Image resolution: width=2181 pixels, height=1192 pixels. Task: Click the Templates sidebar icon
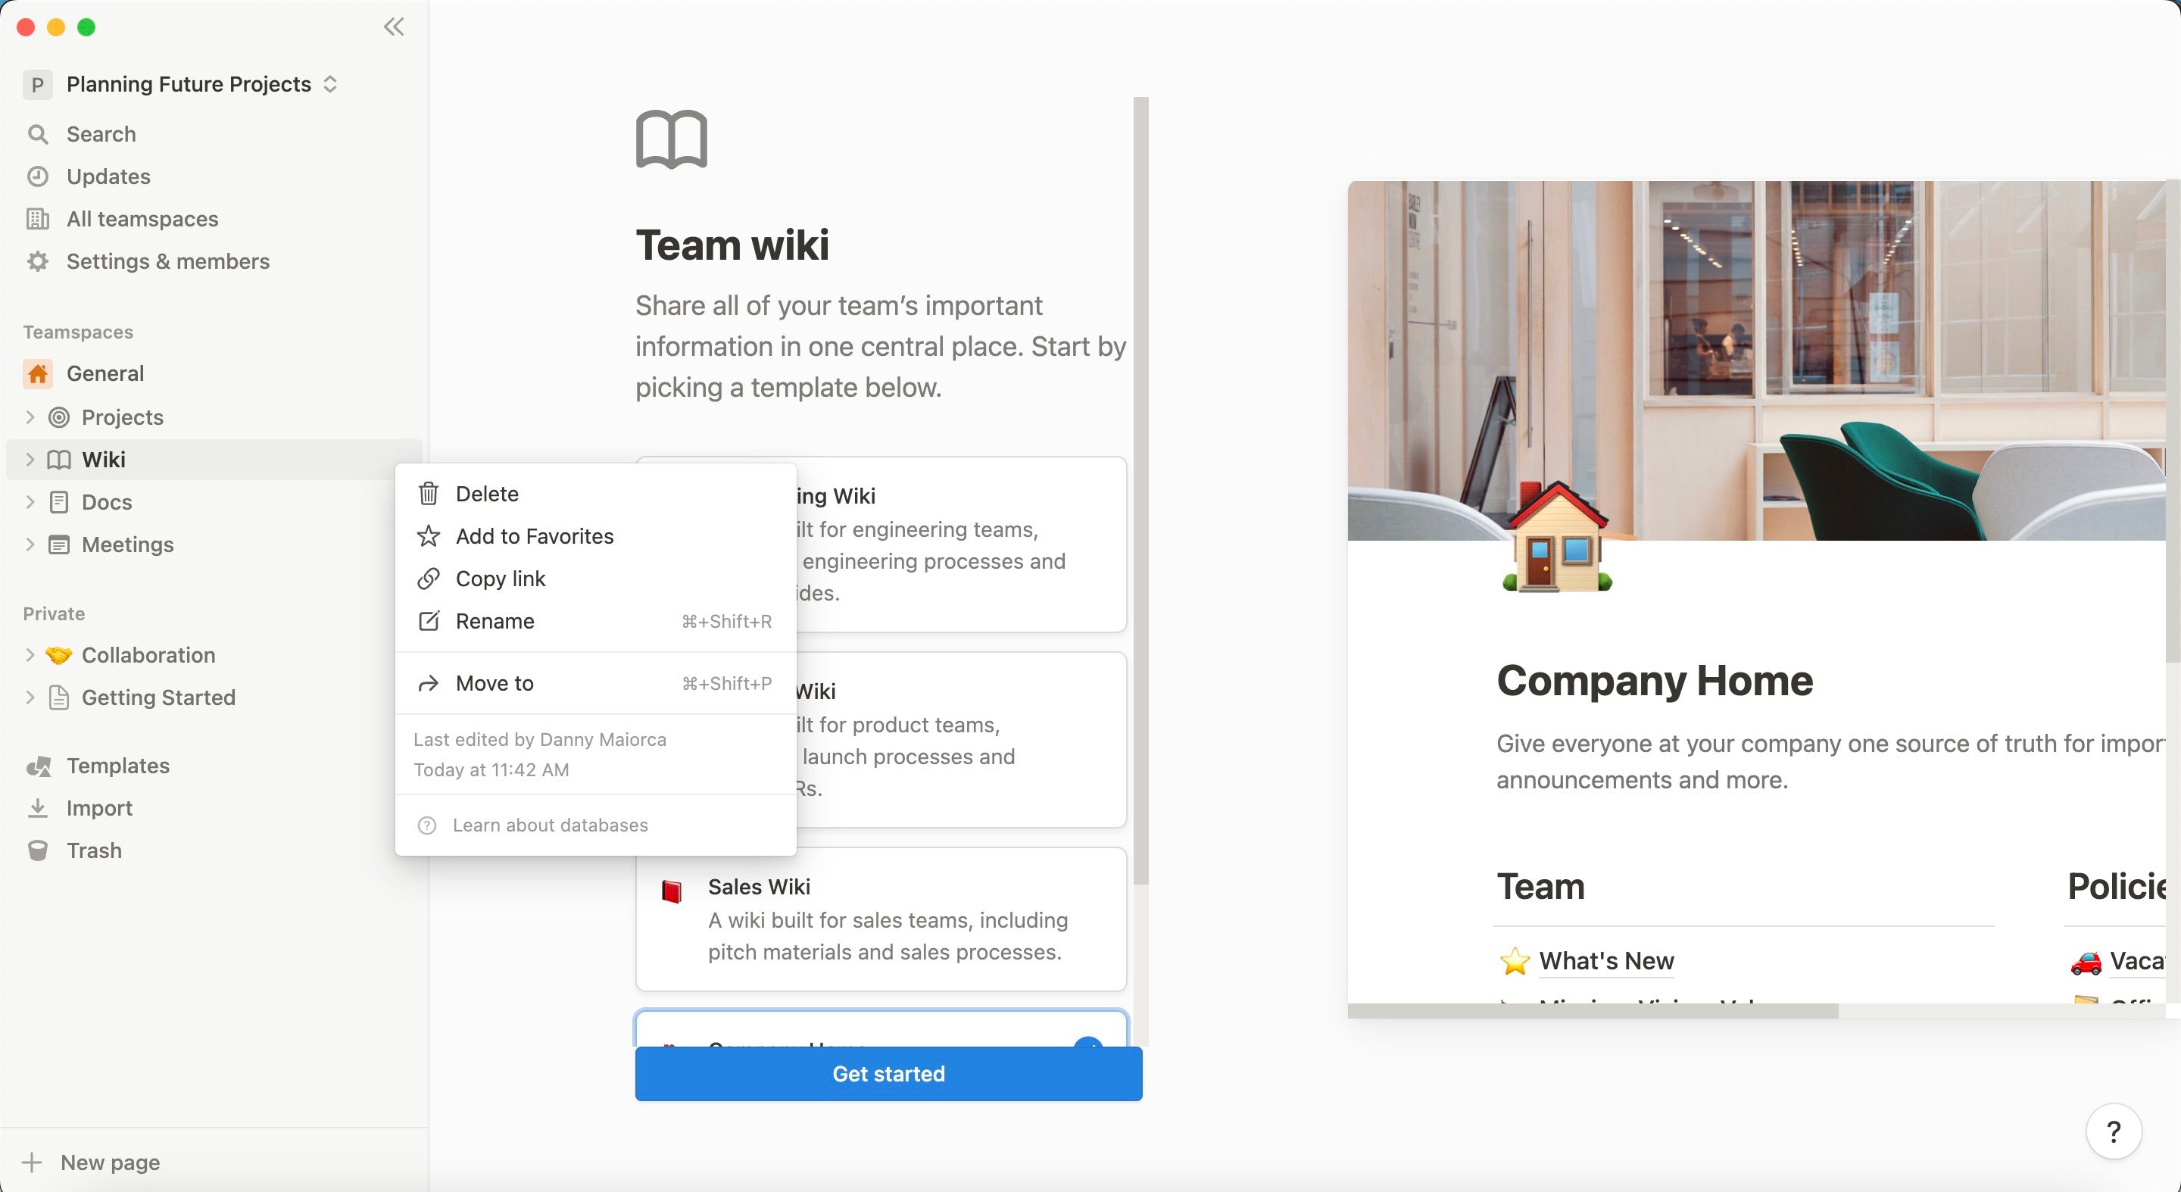pos(38,765)
